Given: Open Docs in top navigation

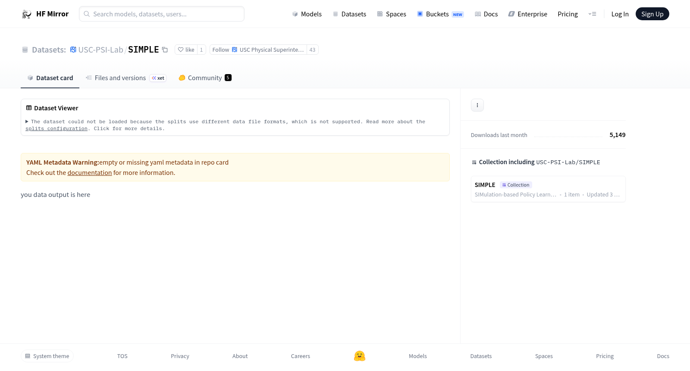Looking at the screenshot, I should tap(486, 14).
